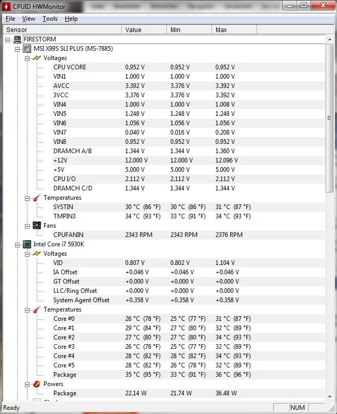Collapse the Fans group
Viewport: 337px width, 414px height.
tap(27, 226)
